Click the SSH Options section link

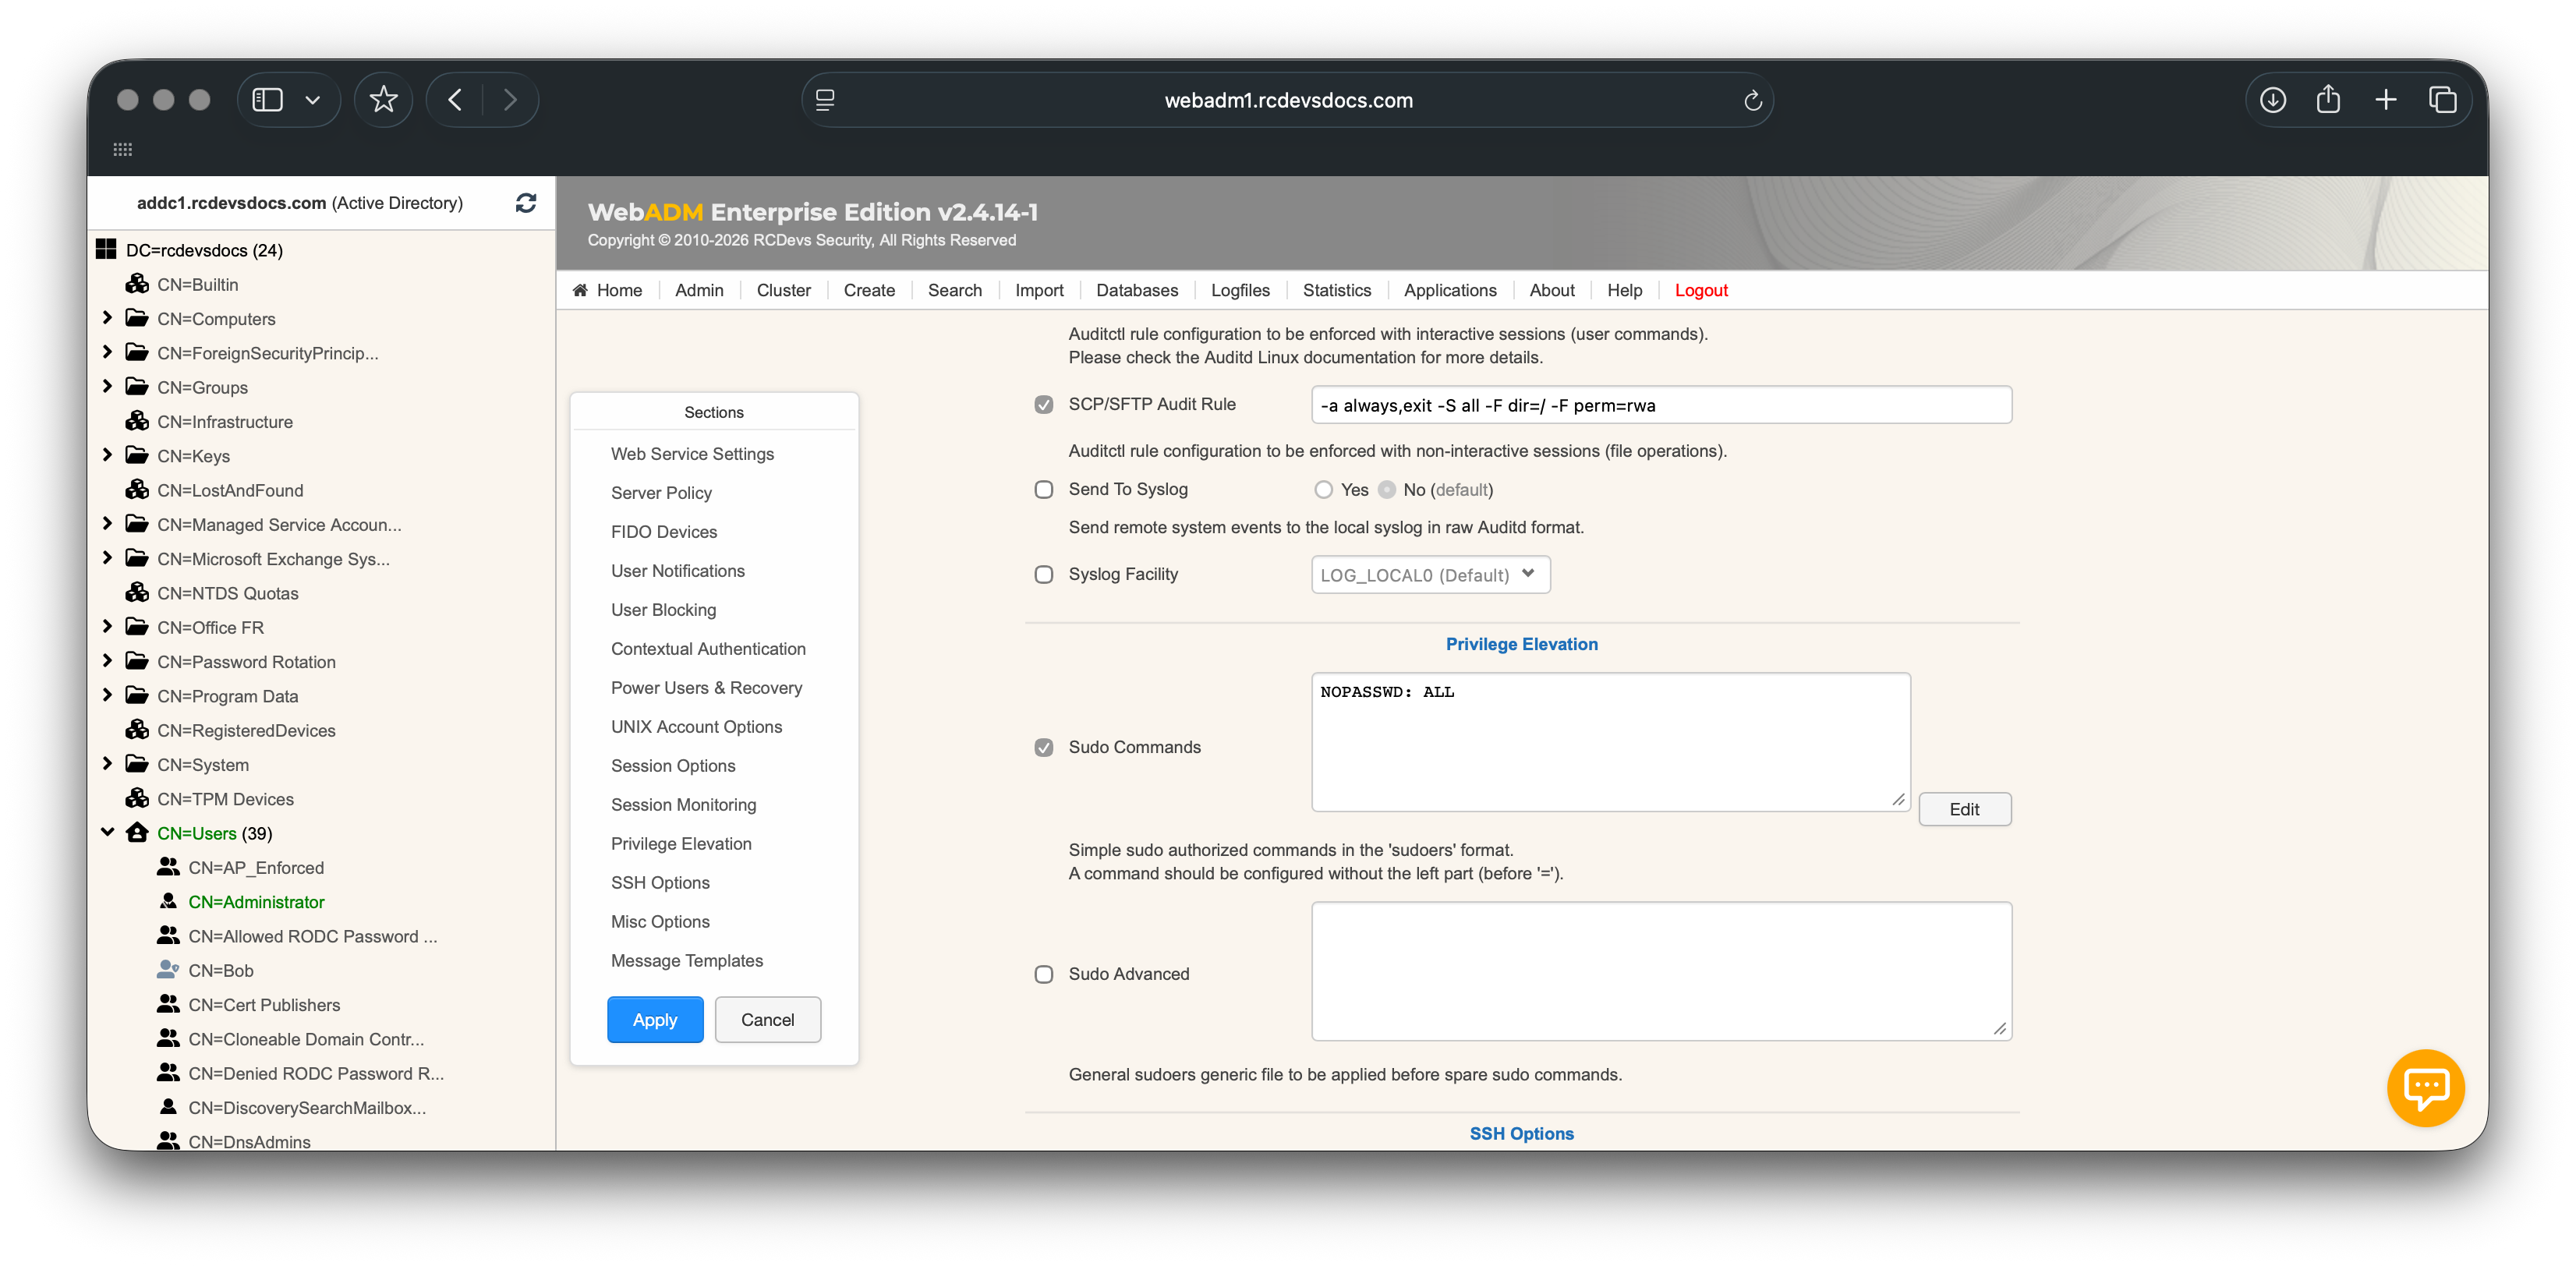coord(660,882)
